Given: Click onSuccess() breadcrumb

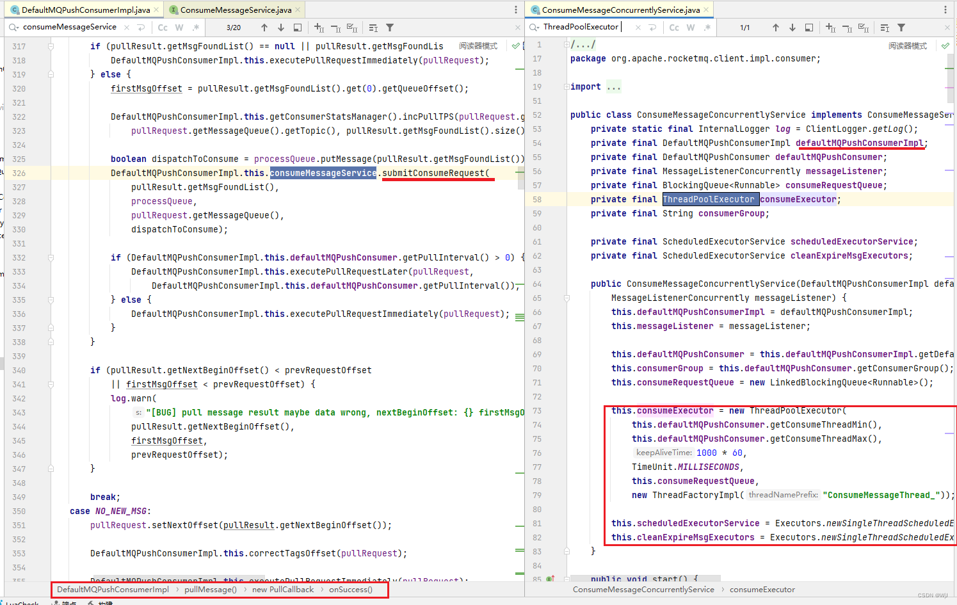Looking at the screenshot, I should pos(351,590).
